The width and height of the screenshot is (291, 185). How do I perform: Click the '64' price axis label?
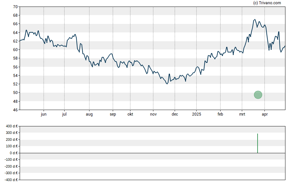15,33
